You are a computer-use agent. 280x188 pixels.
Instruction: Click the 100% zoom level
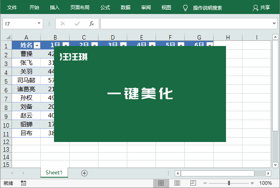coord(266,183)
